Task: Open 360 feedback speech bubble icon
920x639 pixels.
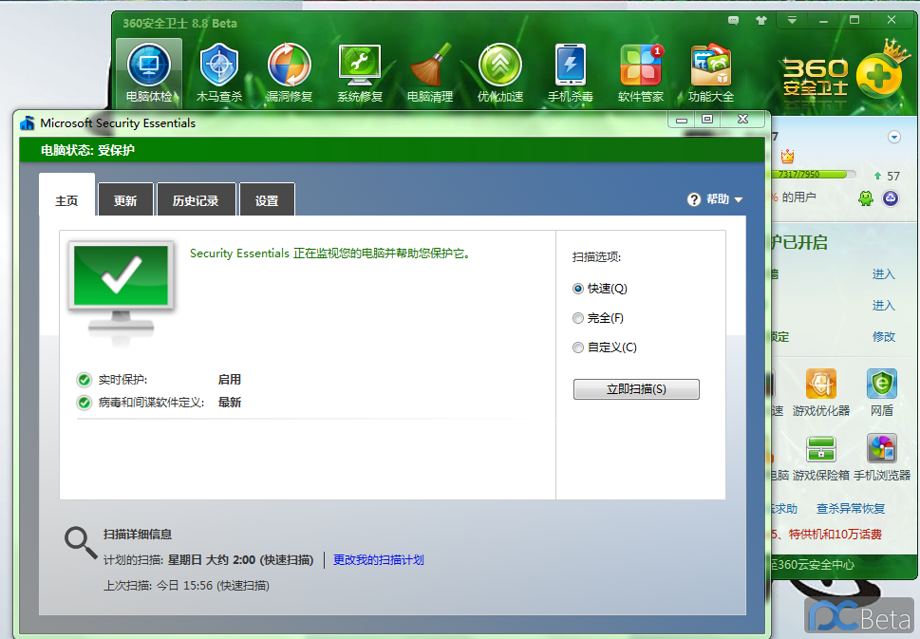Action: click(733, 21)
